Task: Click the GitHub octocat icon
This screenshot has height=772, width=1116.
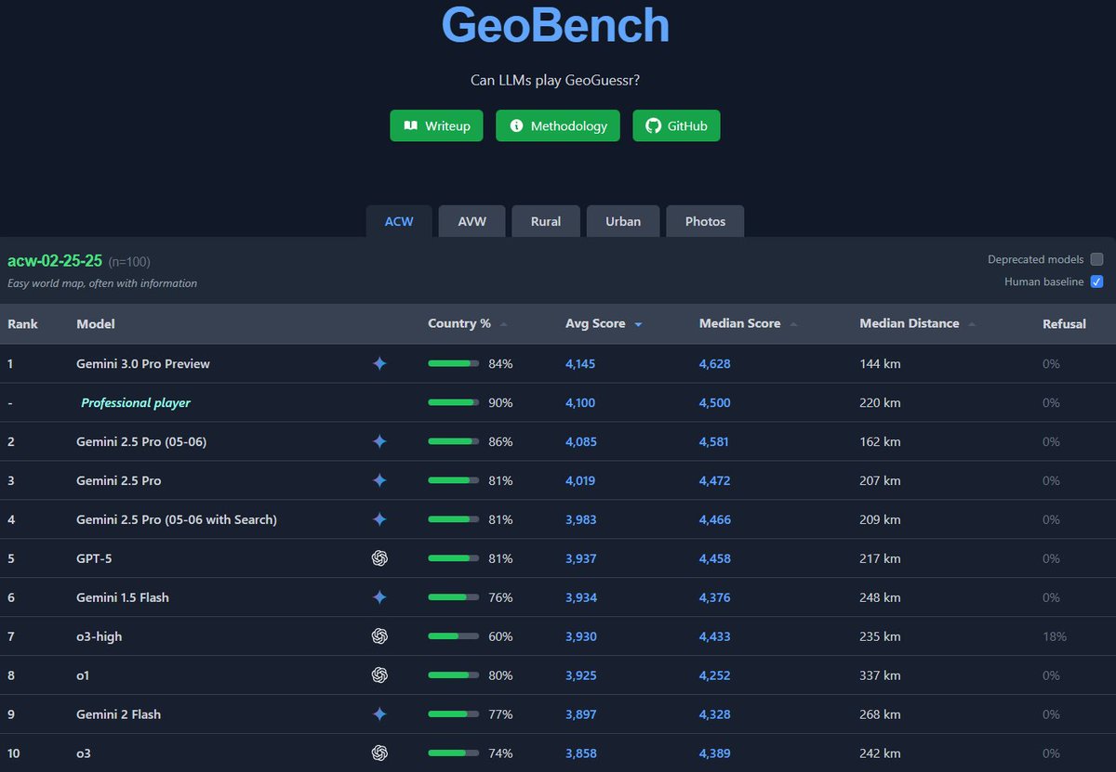Action: point(653,125)
